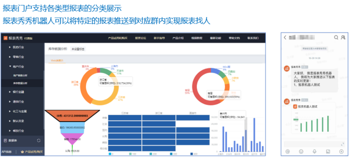The height and width of the screenshot is (160, 356).
Task: Open 产品介绍 in top navigation
Action: 178,38
